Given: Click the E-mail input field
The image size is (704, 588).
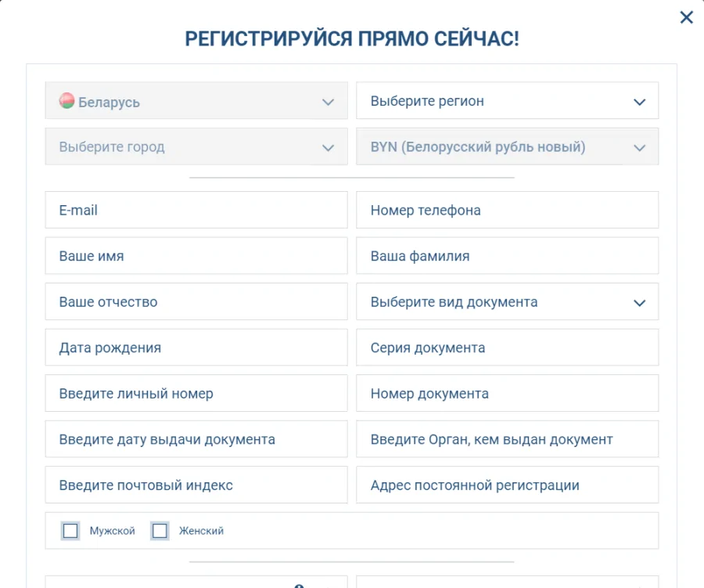Looking at the screenshot, I should 196,210.
